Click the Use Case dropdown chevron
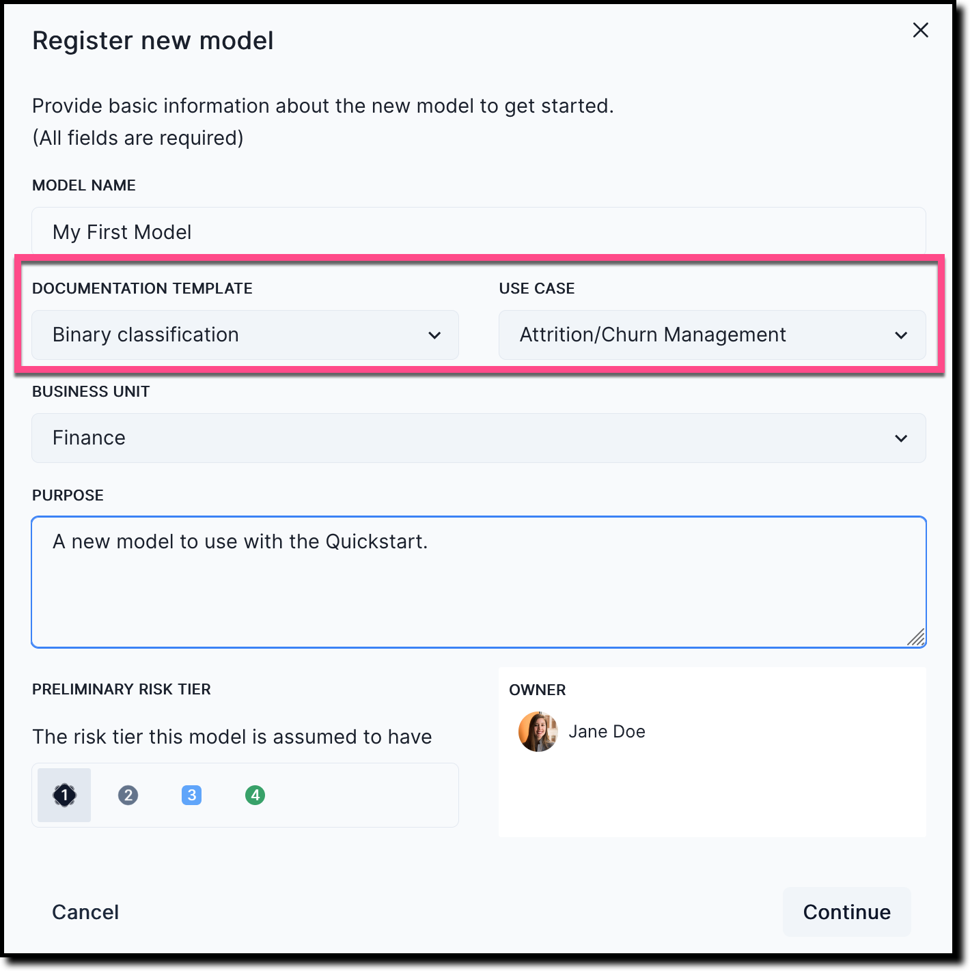 901,335
